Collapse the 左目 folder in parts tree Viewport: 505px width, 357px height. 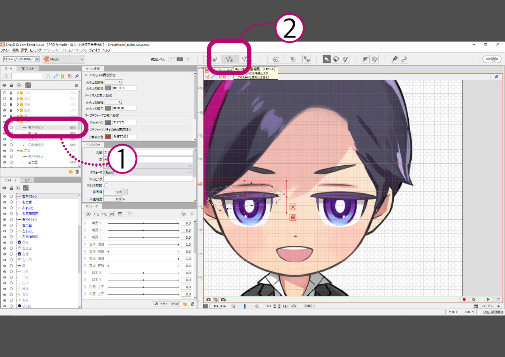pyautogui.click(x=18, y=151)
